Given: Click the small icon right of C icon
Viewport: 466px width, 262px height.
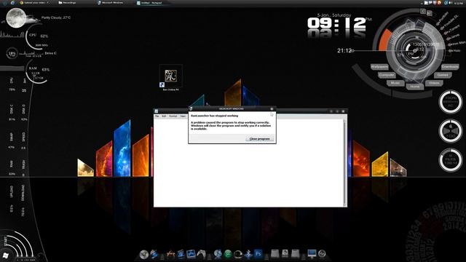Looking at the screenshot, I should (x=429, y=13).
